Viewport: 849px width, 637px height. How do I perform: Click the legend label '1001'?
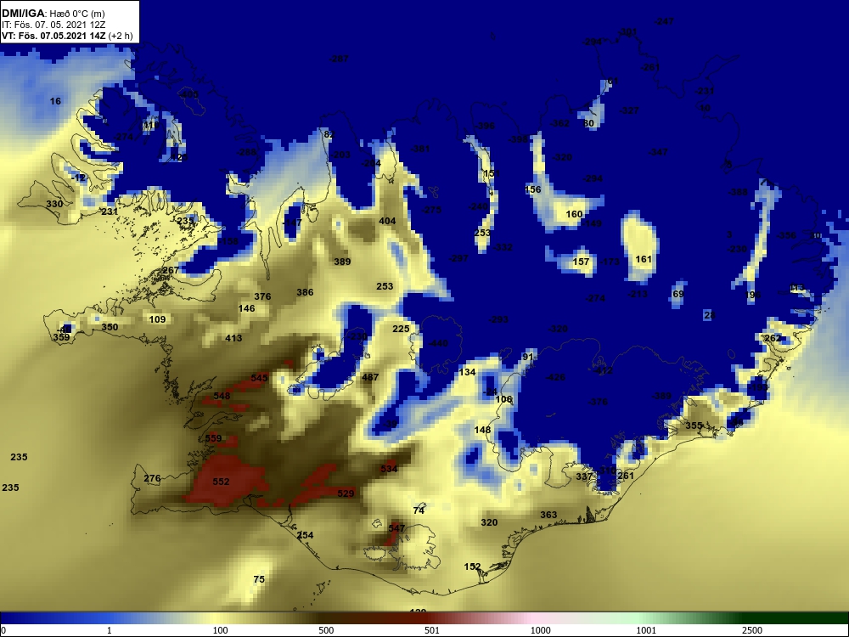[646, 630]
